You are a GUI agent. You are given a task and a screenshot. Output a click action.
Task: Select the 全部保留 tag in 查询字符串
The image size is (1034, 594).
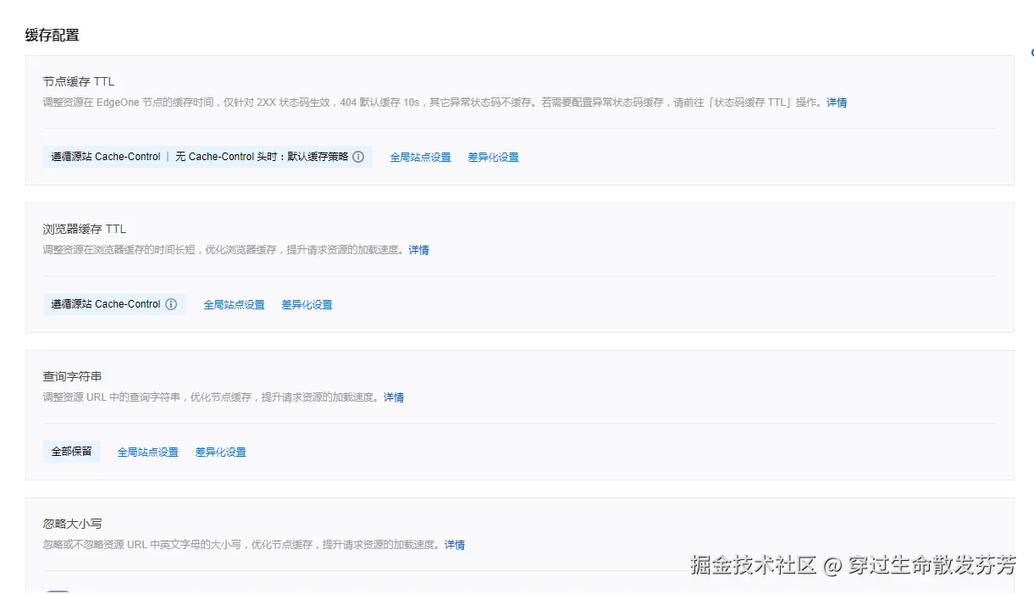click(x=71, y=452)
